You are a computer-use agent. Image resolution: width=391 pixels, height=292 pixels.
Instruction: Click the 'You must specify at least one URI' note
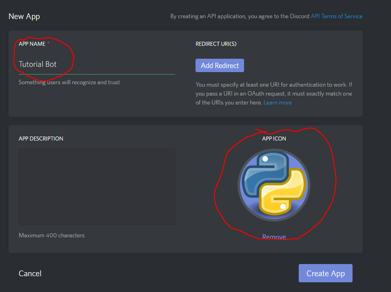pyautogui.click(x=274, y=94)
